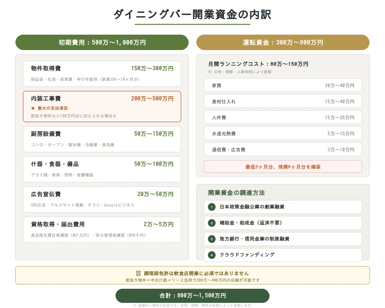
Task: Click the 水道光熱費 row
Action: 283,133
